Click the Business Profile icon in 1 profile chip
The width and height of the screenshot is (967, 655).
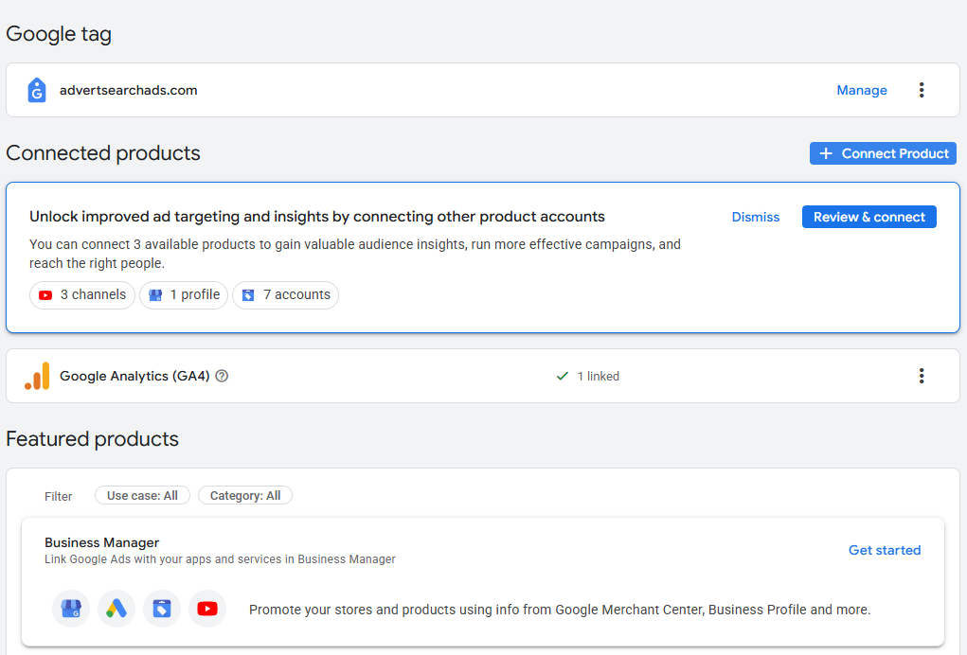tap(155, 295)
